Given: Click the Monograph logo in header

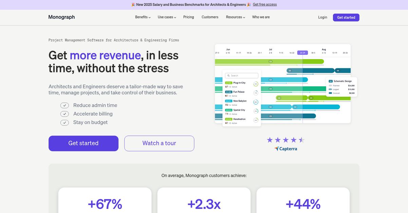Looking at the screenshot, I should 61,17.
